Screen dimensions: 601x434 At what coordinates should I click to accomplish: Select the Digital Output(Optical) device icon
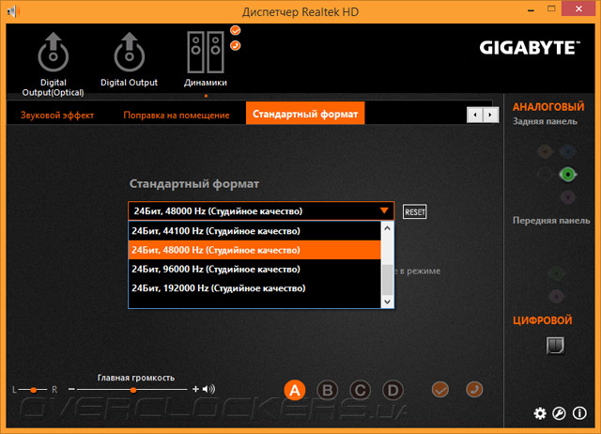coord(53,53)
